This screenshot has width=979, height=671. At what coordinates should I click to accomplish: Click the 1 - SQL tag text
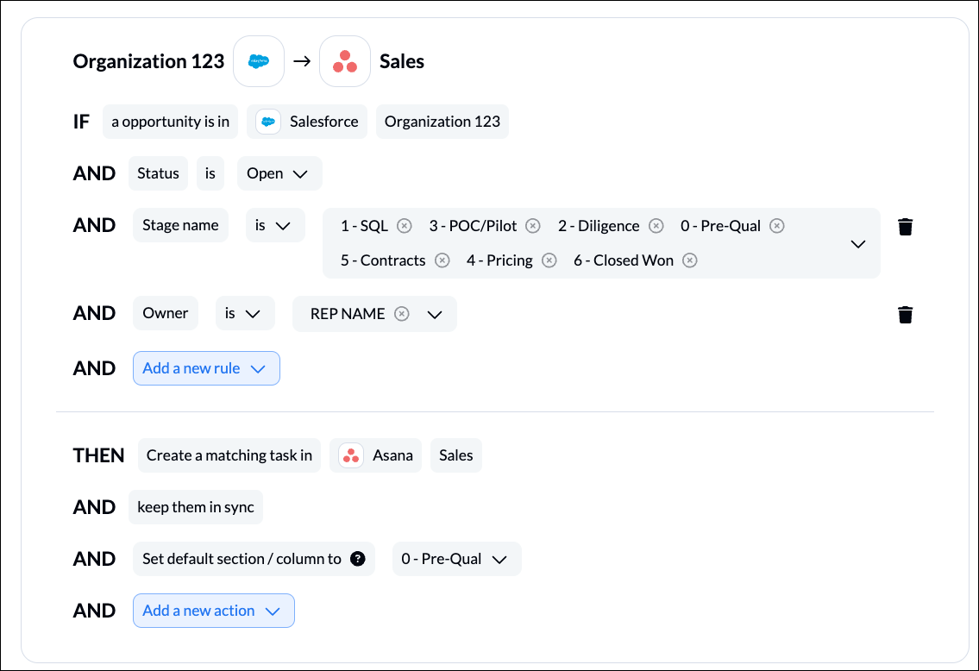point(364,226)
